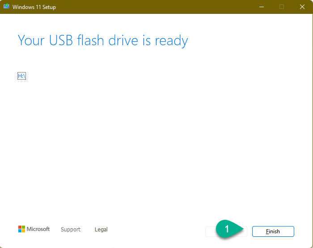Close the Windows 11 Setup window

coord(302,7)
